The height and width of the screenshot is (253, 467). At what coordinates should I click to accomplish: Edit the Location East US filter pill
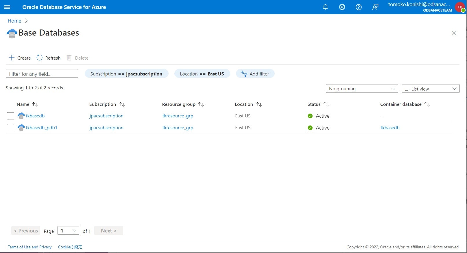click(x=202, y=74)
